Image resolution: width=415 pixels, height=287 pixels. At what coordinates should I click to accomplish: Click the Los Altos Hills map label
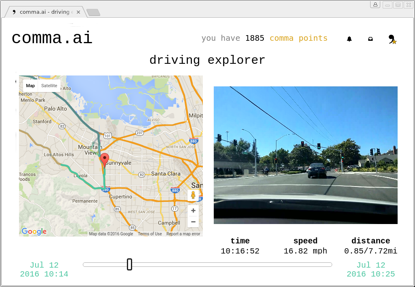(x=59, y=155)
